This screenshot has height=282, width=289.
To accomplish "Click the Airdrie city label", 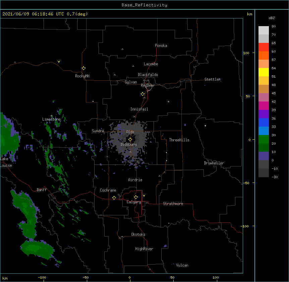I will click(135, 180).
